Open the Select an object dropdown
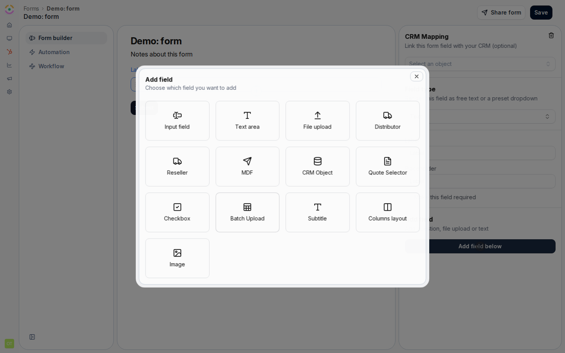Screen dimensions: 565x353 point(480,64)
